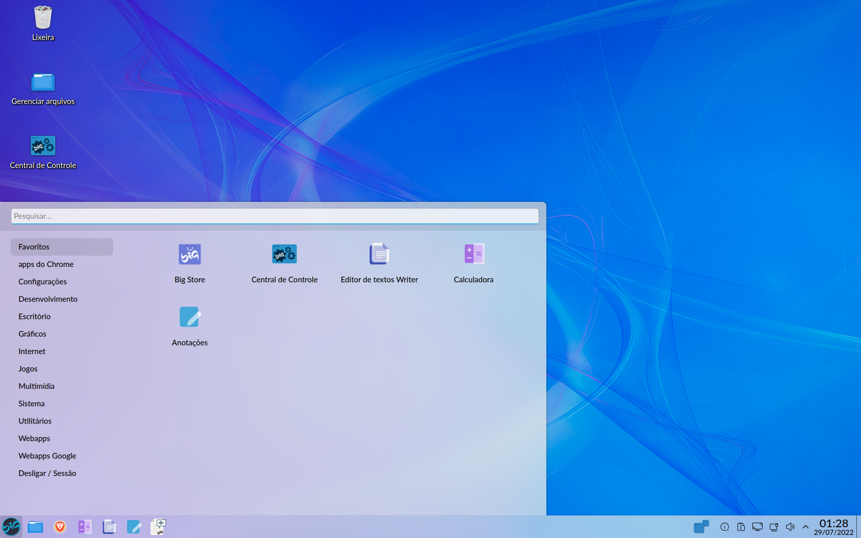The image size is (861, 538).
Task: Open Central de Controle desktop shortcut
Action: 43,152
